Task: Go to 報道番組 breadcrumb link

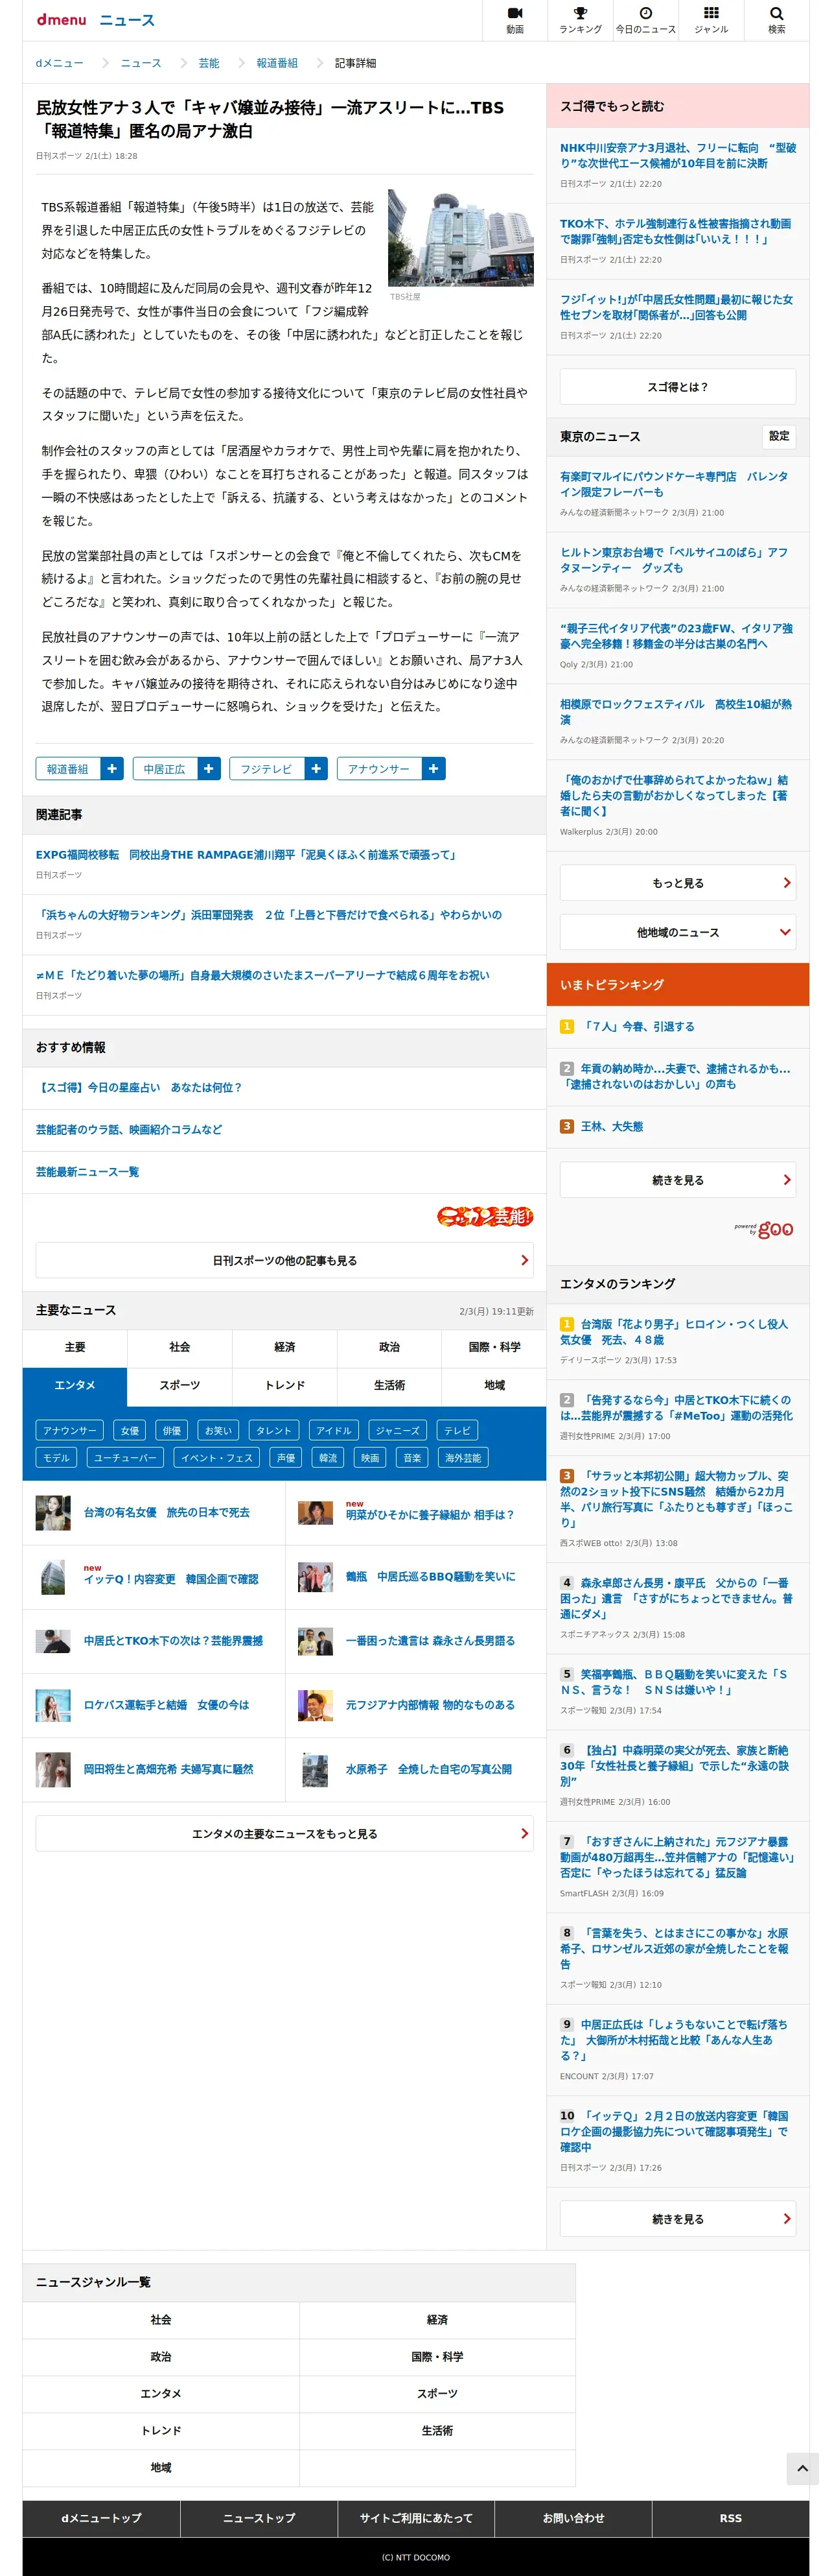Action: click(277, 63)
